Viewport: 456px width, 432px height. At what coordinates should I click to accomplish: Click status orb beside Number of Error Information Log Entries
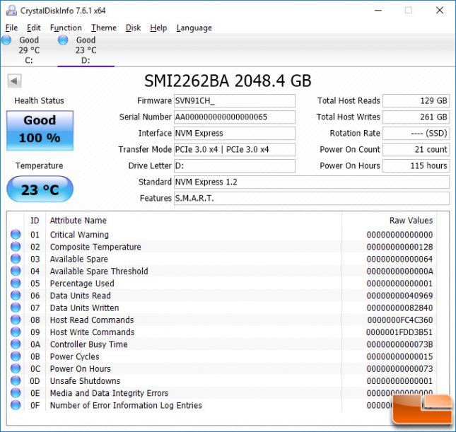pyautogui.click(x=16, y=405)
